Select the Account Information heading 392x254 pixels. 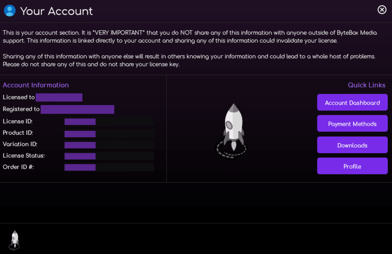(x=36, y=85)
